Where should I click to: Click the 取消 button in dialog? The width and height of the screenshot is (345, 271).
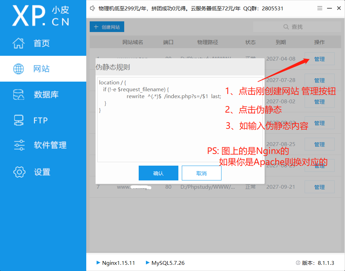201,173
